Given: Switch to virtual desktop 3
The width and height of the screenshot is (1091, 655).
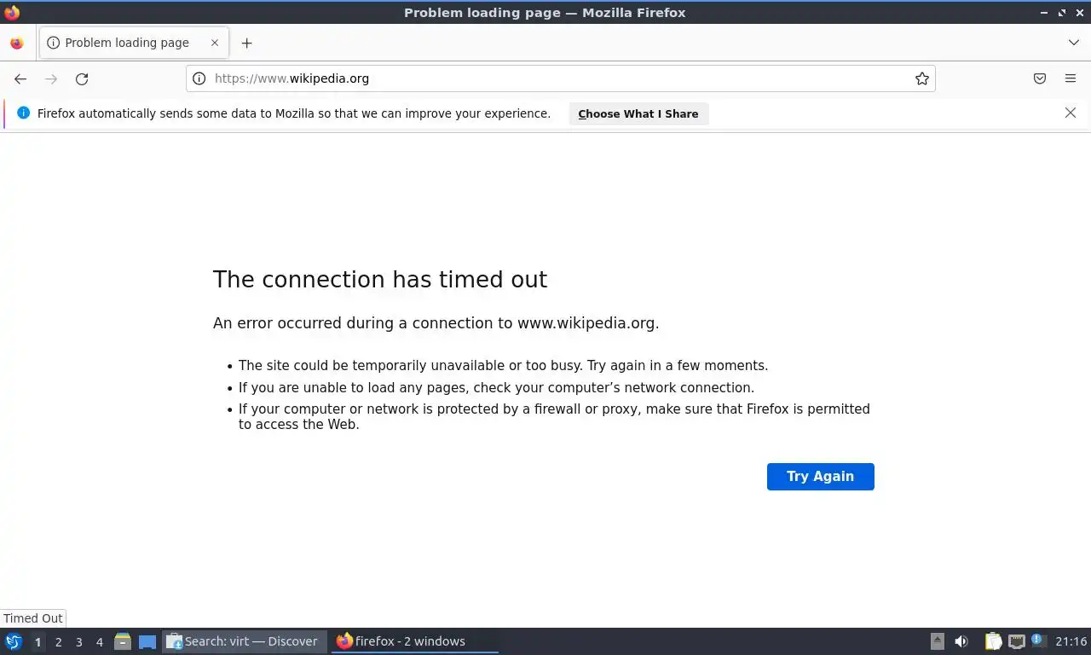Looking at the screenshot, I should pyautogui.click(x=79, y=642).
